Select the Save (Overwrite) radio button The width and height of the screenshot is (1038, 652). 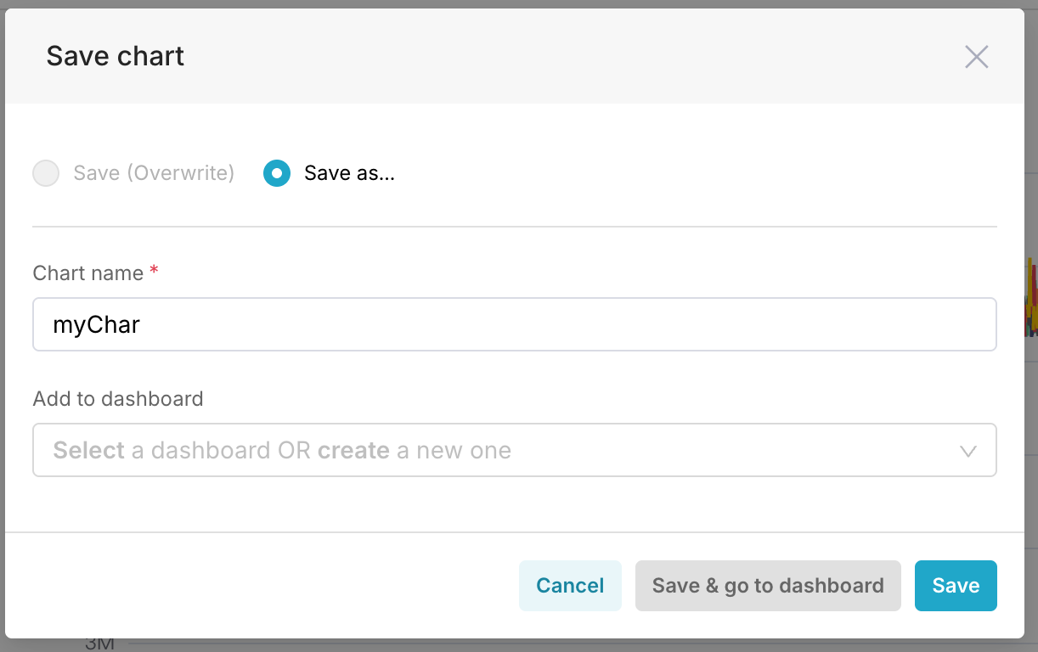tap(46, 173)
